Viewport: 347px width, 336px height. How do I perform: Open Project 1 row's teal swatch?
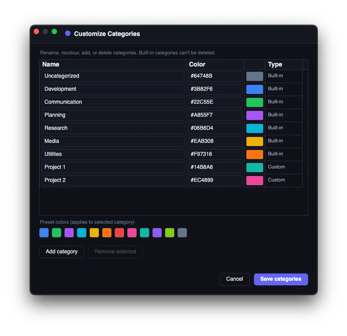pyautogui.click(x=255, y=168)
